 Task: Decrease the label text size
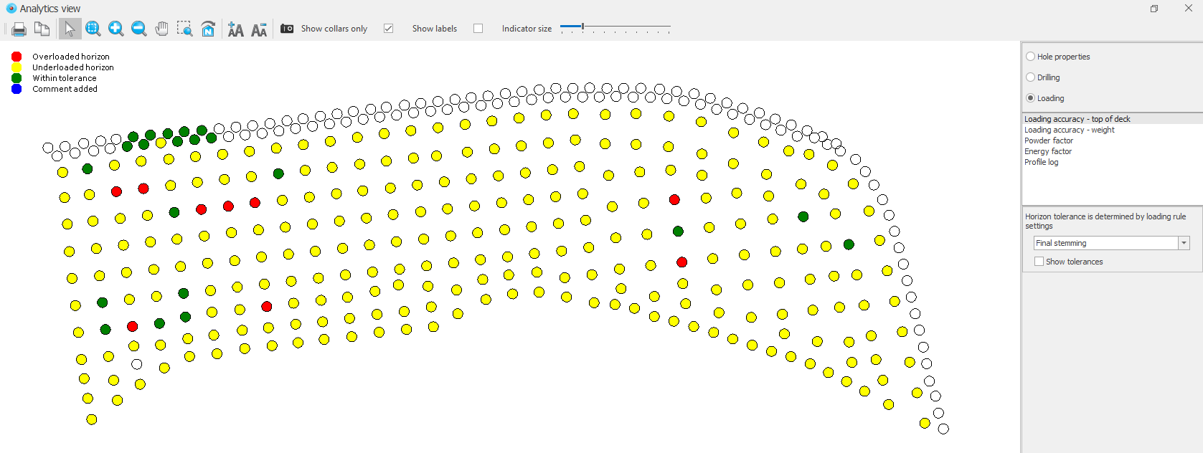pos(259,29)
